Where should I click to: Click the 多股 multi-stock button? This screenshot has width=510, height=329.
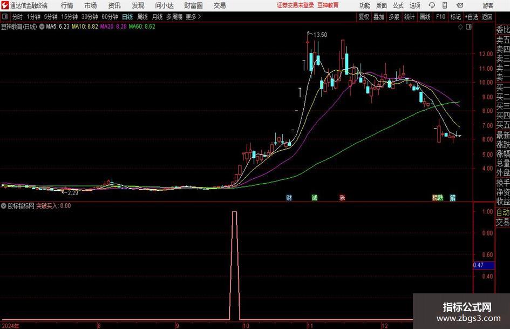click(394, 17)
